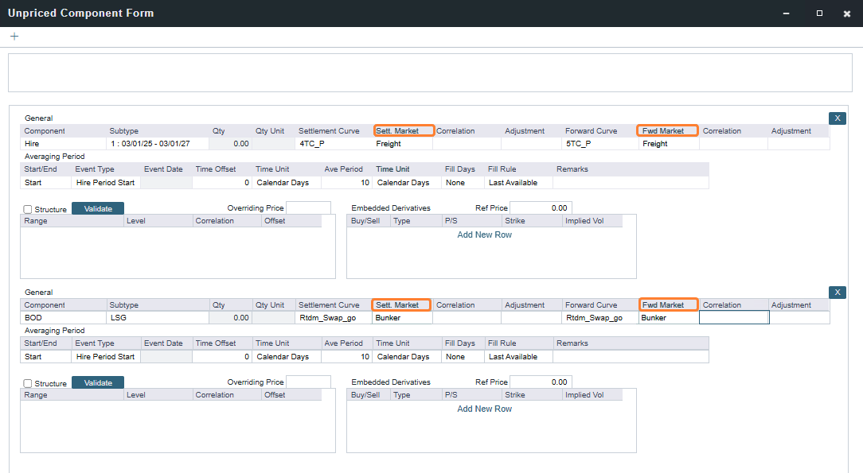Select the 5TC_P Forward Curve cell
This screenshot has height=473, width=863.
coord(600,144)
